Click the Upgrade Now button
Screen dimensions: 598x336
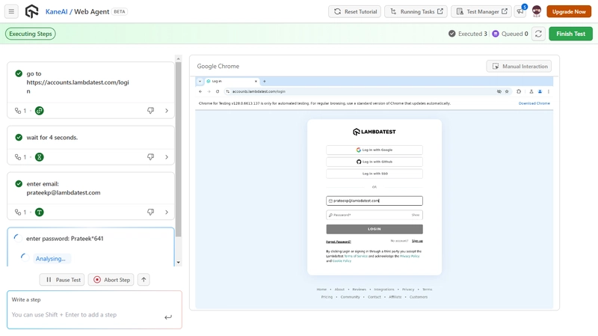569,11
